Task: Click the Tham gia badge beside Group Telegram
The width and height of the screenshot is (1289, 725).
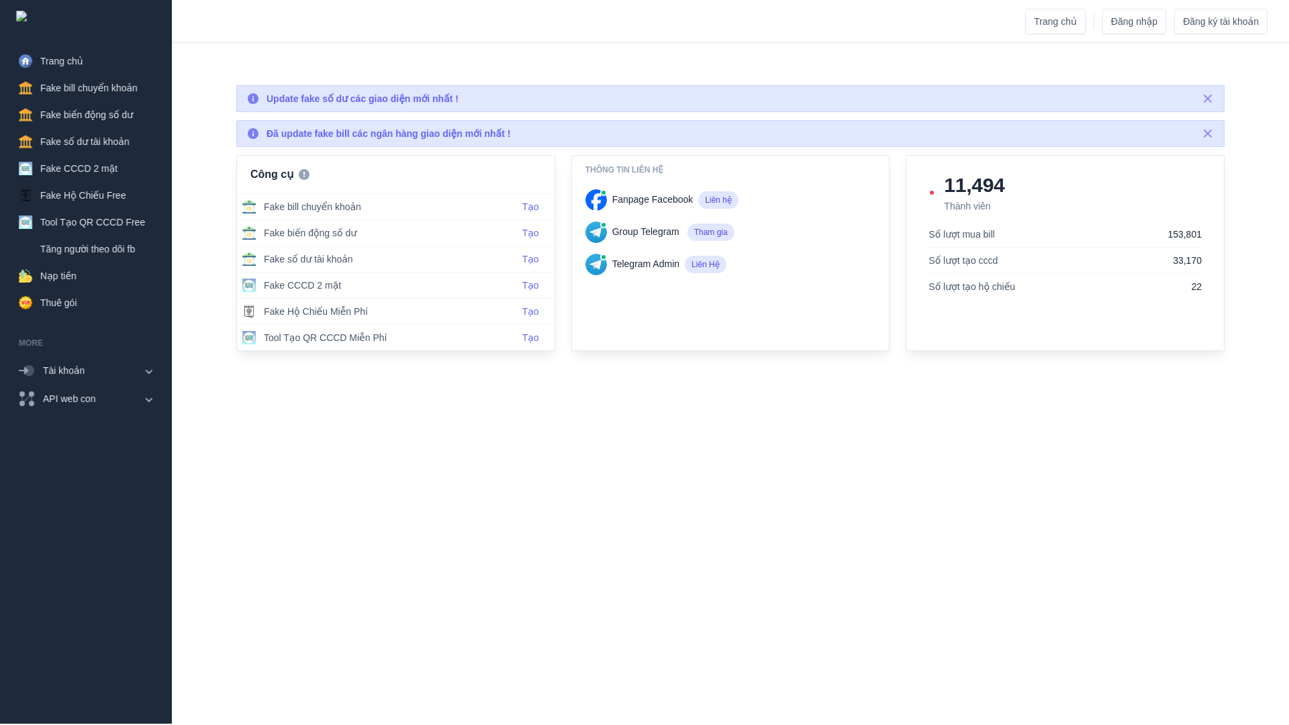Action: coord(711,232)
